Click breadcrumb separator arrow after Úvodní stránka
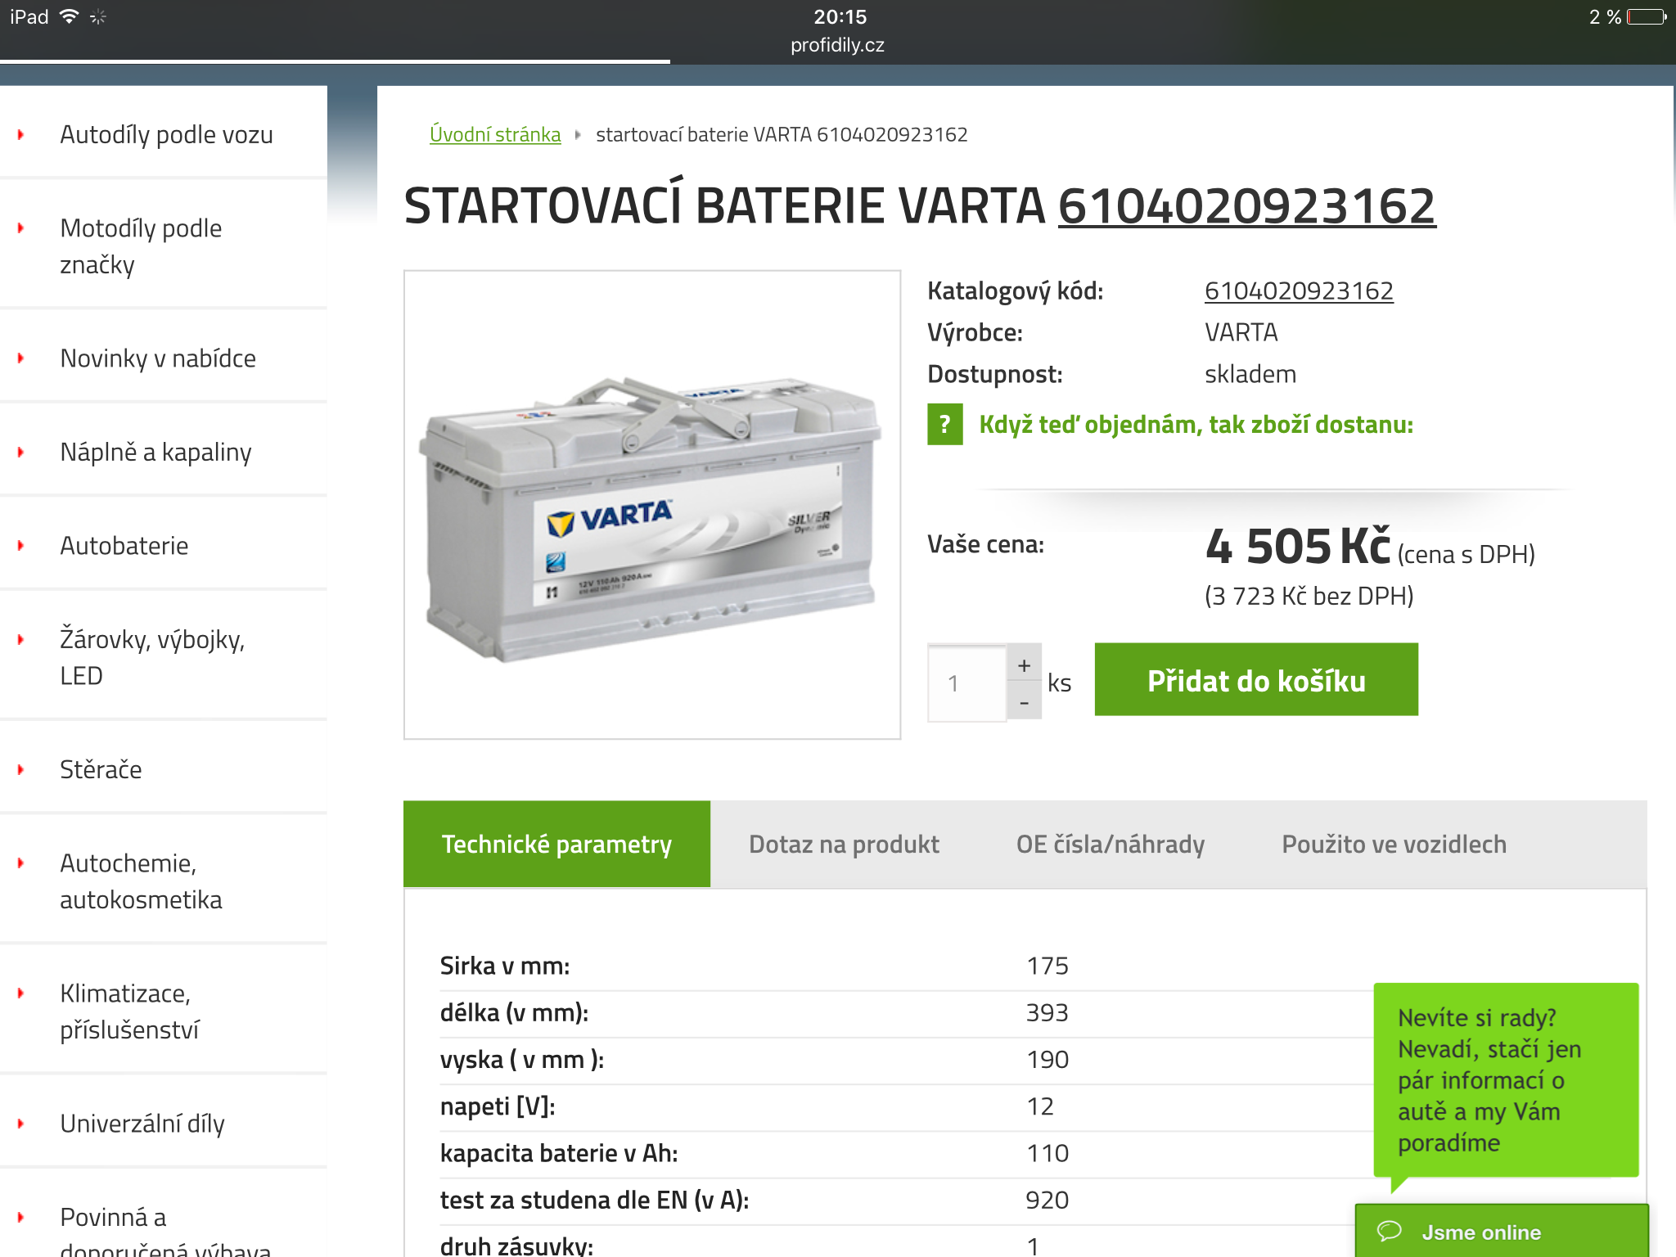The width and height of the screenshot is (1676, 1257). (578, 135)
